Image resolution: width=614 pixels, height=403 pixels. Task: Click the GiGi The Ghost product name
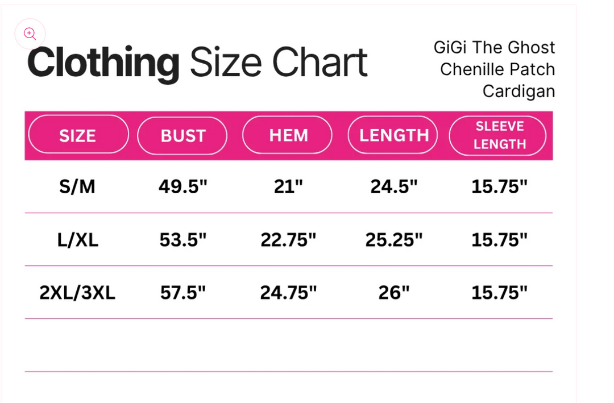[494, 69]
